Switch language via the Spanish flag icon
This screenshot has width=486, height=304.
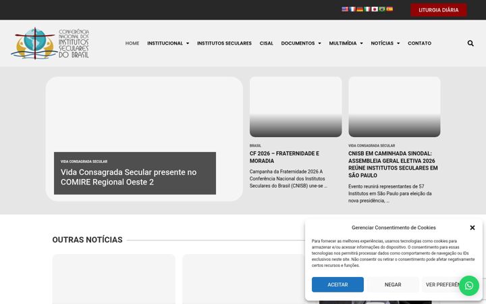(389, 9)
